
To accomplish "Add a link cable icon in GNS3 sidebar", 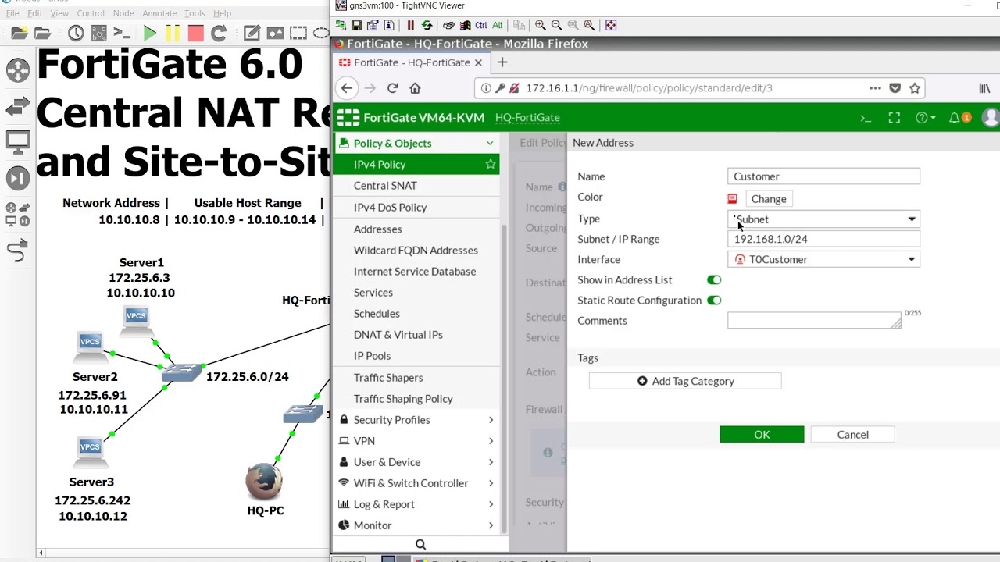I will [17, 251].
